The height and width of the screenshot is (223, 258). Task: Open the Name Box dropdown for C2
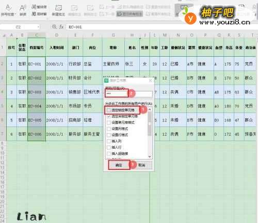pyautogui.click(x=38, y=27)
